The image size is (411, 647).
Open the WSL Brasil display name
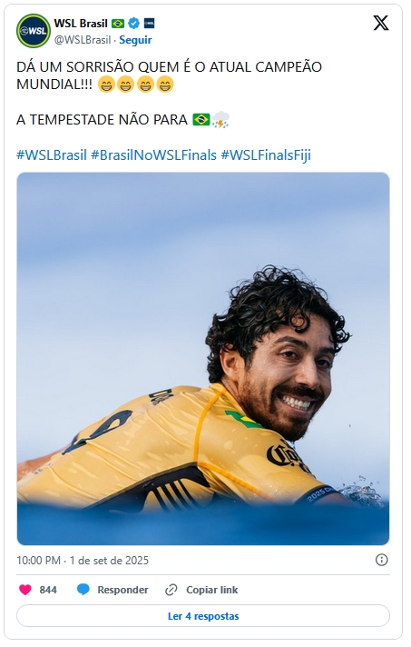81,24
